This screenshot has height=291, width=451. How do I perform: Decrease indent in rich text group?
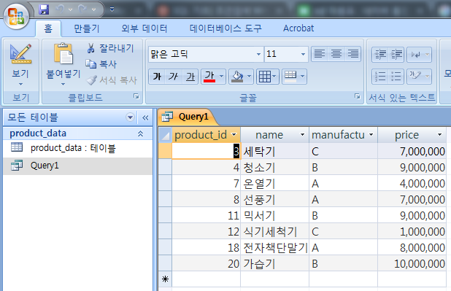pyautogui.click(x=380, y=55)
